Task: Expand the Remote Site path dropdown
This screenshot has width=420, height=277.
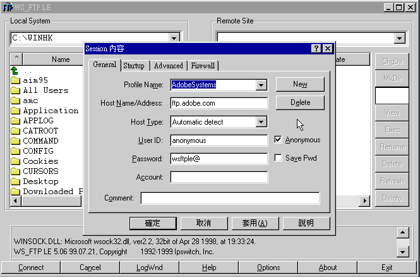Action: tap(399, 38)
